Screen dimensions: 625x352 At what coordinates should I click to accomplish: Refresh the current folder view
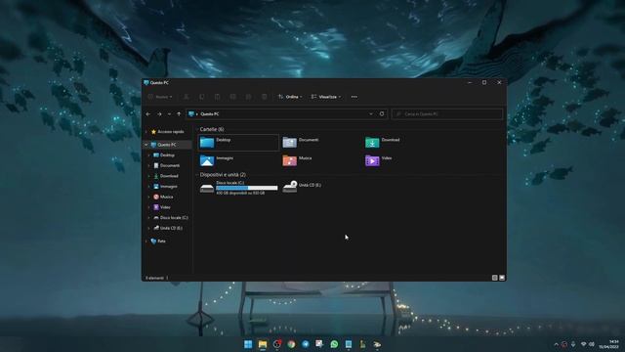pyautogui.click(x=382, y=114)
